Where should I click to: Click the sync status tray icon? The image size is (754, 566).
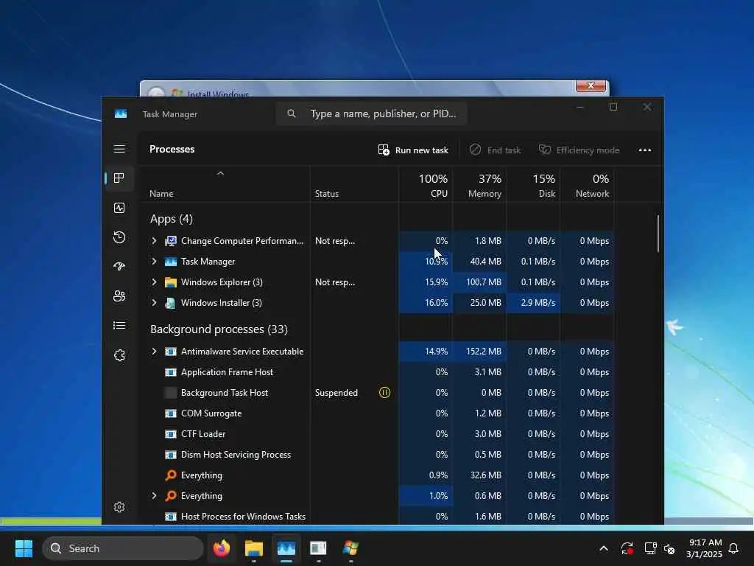pyautogui.click(x=627, y=548)
